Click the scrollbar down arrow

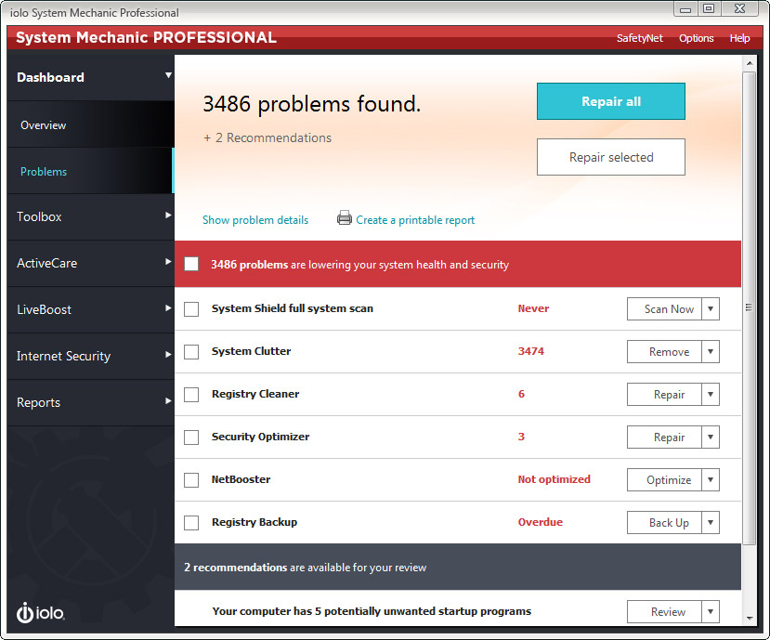coord(750,618)
